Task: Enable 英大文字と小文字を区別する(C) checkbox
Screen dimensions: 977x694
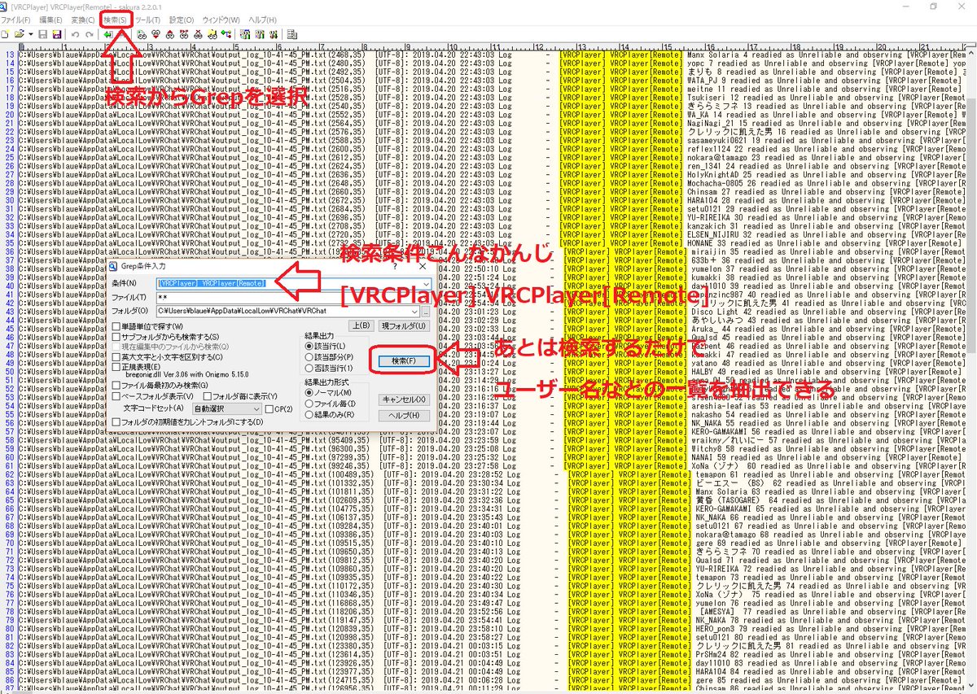Action: click(115, 356)
